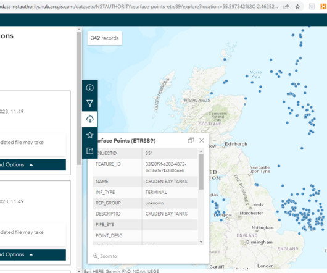Collapse the second Download Options button

(x=33, y=254)
